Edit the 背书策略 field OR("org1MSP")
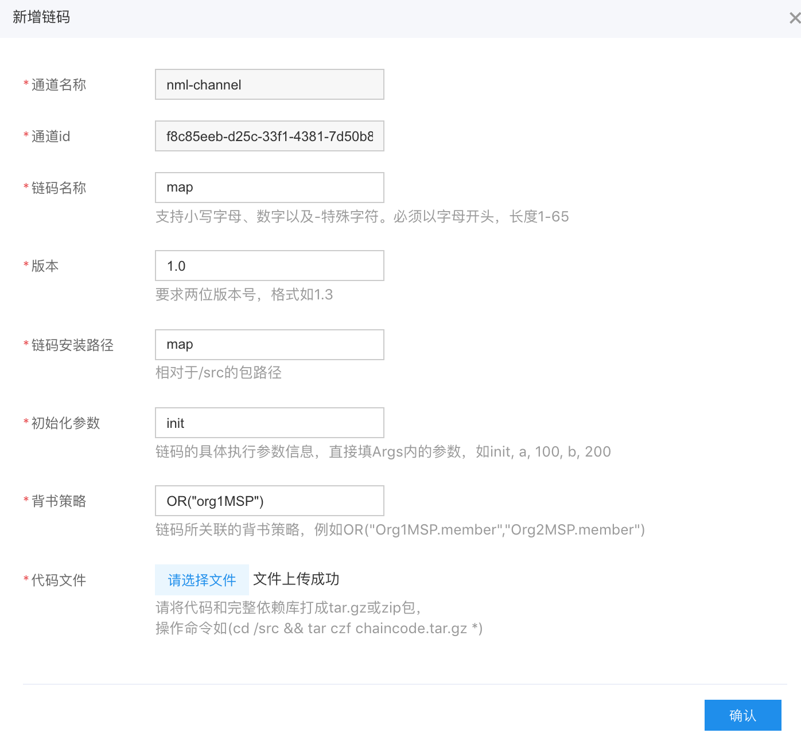The height and width of the screenshot is (733, 801). (270, 501)
